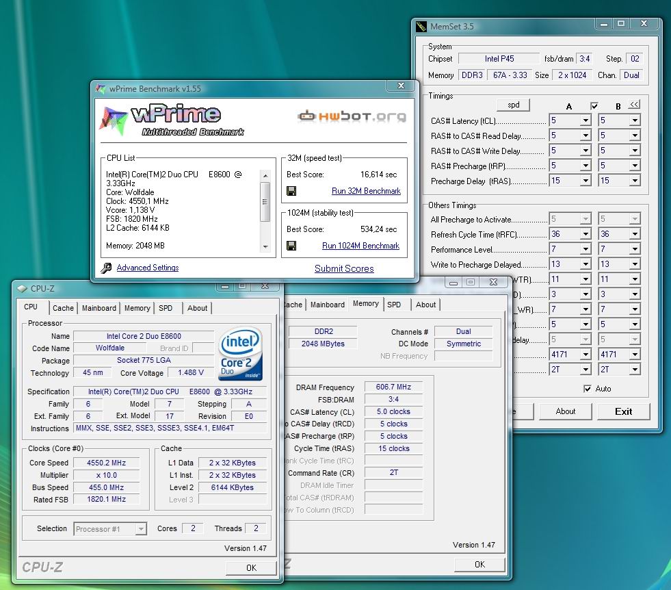Open Mainboard tab in CPU-Z memory window
Screen dimensions: 671x590
point(328,305)
